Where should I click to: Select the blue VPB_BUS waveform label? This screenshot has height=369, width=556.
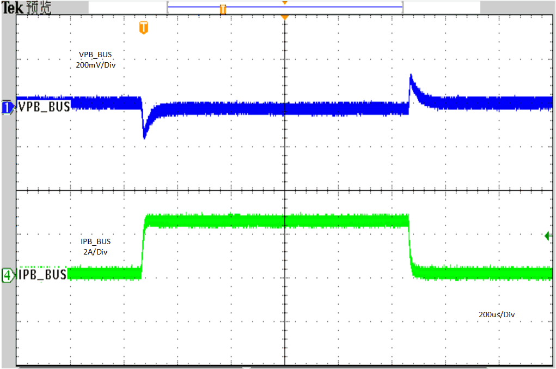click(x=44, y=107)
